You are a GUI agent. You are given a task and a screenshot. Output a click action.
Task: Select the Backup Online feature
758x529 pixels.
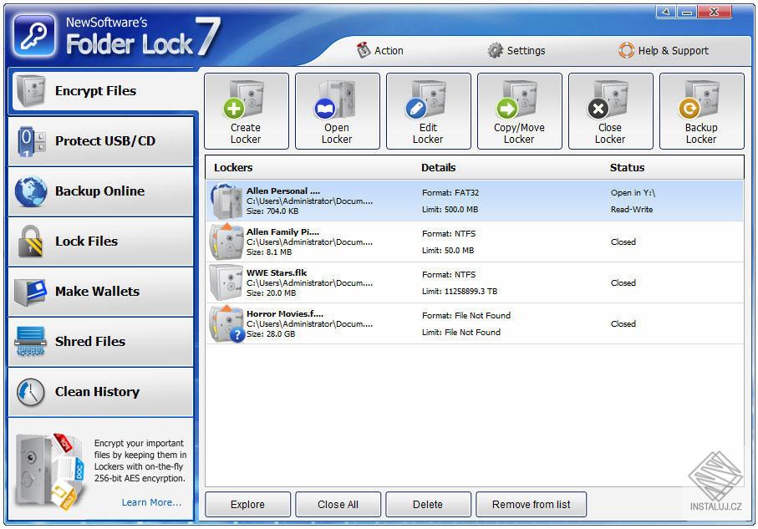point(99,191)
